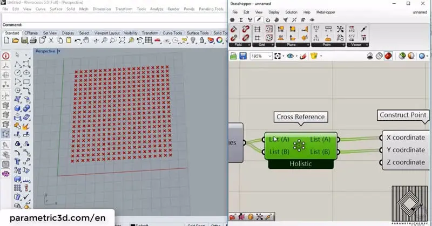Image resolution: width=432 pixels, height=226 pixels.
Task: Click the Print icon in Rhino Standard toolbar
Action: [x=33, y=40]
